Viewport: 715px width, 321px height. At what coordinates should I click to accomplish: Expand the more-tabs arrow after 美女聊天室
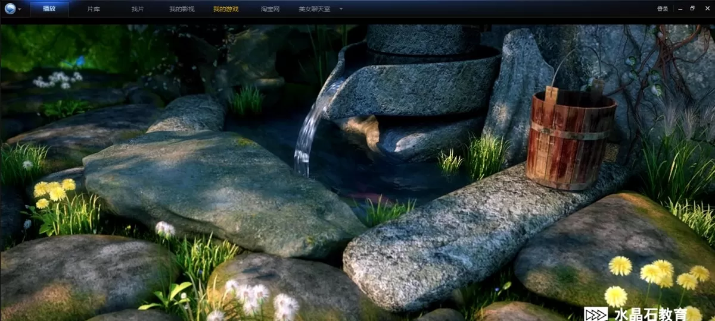coord(341,10)
